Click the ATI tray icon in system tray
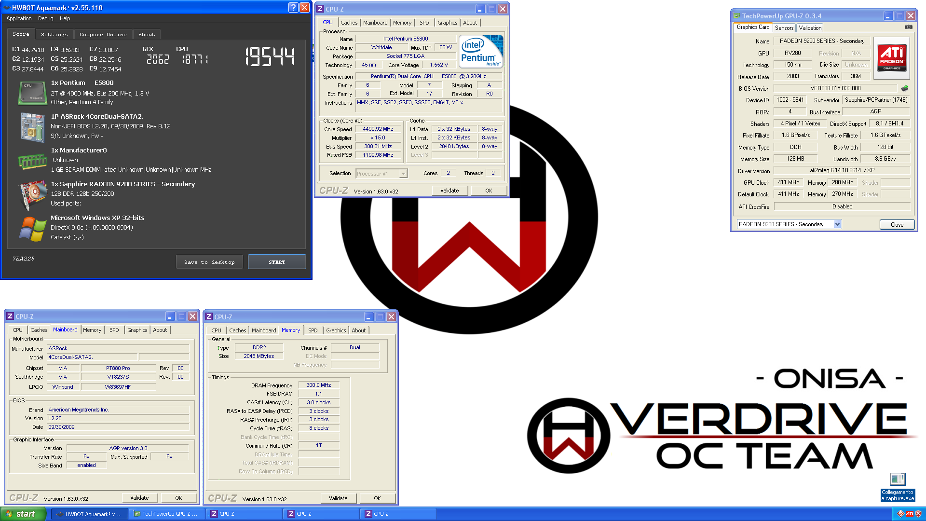926x521 pixels. pyautogui.click(x=909, y=514)
